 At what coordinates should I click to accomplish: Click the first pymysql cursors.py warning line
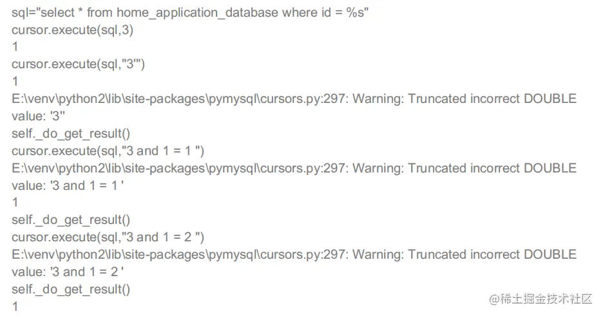294,98
